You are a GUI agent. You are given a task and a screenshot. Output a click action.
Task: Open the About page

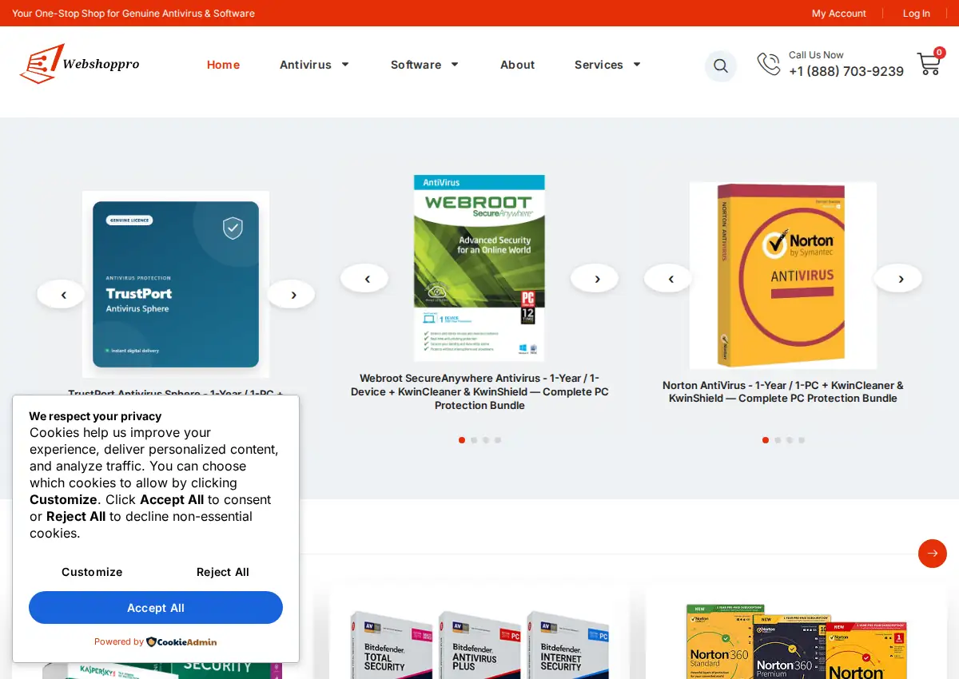518,65
